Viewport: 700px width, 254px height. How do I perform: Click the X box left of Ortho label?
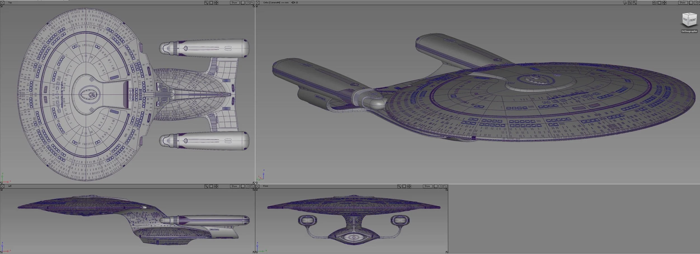pos(258,3)
